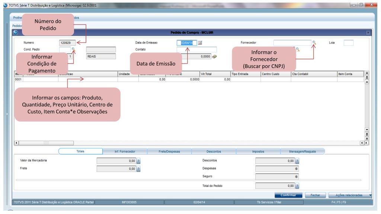Screen dimensions: 381x214
Task: Click the Tipo Entrada column header
Action: point(246,74)
